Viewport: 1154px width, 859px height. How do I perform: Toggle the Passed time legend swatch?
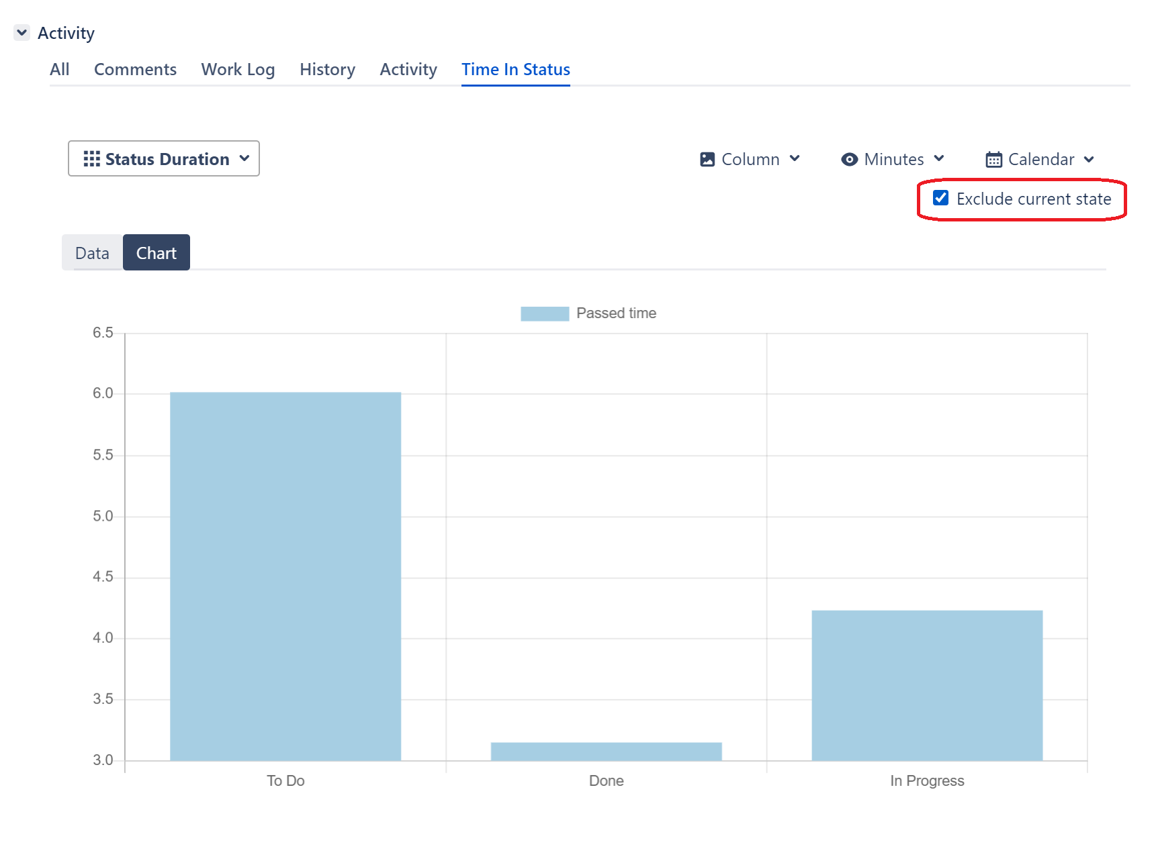pyautogui.click(x=545, y=313)
